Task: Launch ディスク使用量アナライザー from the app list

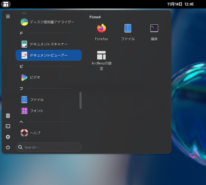Action: click(x=49, y=22)
